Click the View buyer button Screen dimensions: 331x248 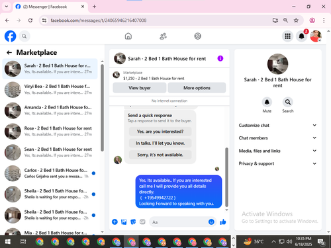pos(140,88)
